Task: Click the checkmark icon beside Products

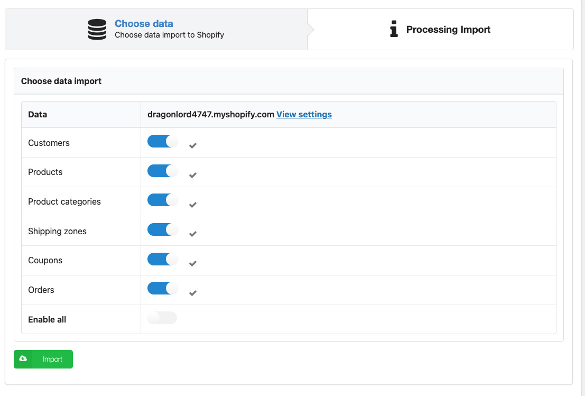Action: (x=193, y=175)
